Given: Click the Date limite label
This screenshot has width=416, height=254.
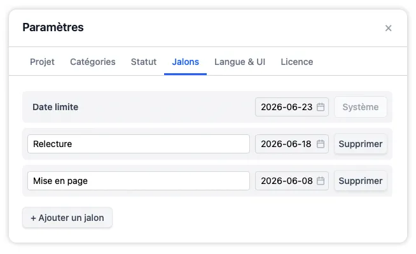Looking at the screenshot, I should [55, 107].
